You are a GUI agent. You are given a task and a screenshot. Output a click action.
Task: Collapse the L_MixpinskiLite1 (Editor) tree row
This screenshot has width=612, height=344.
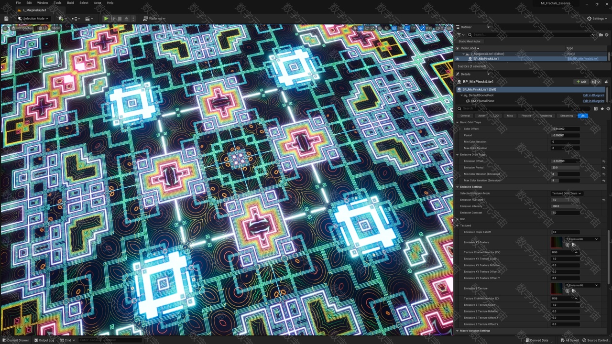tap(464, 54)
